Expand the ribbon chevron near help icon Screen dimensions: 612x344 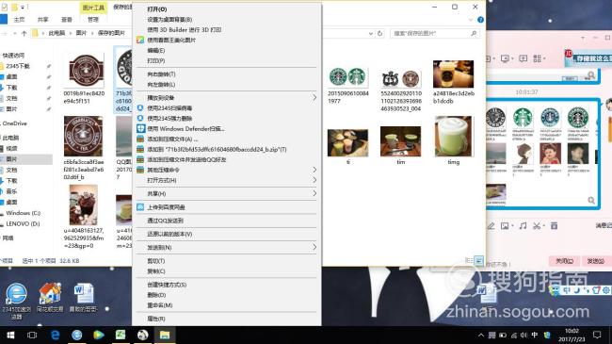(471, 20)
